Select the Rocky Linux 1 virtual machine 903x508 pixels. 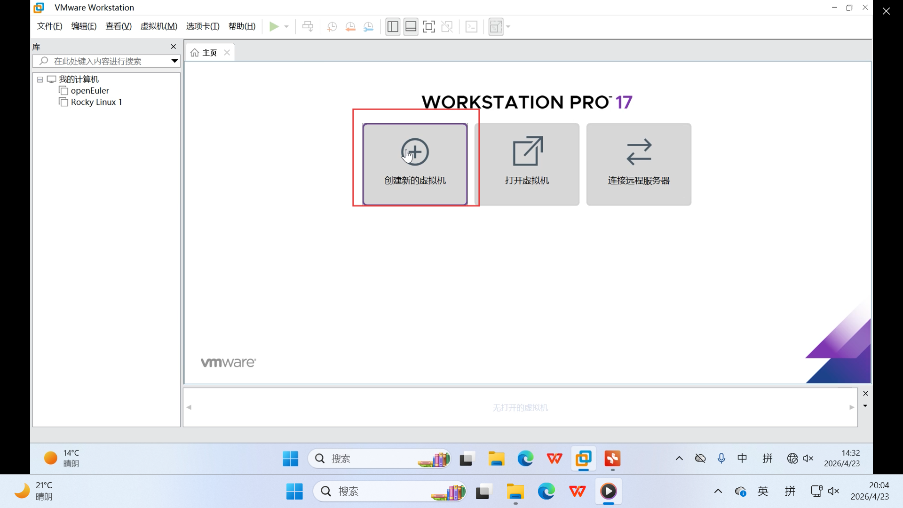coord(96,102)
